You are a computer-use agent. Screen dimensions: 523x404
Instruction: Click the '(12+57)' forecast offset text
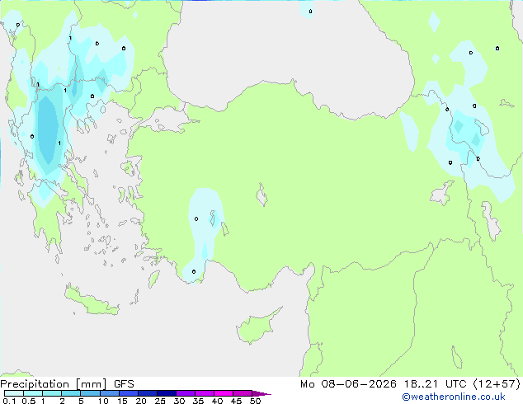(497, 384)
